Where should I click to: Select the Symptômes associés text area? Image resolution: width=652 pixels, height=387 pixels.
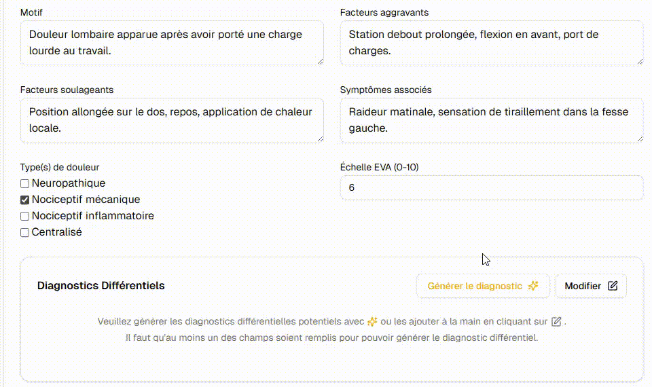[x=491, y=120]
